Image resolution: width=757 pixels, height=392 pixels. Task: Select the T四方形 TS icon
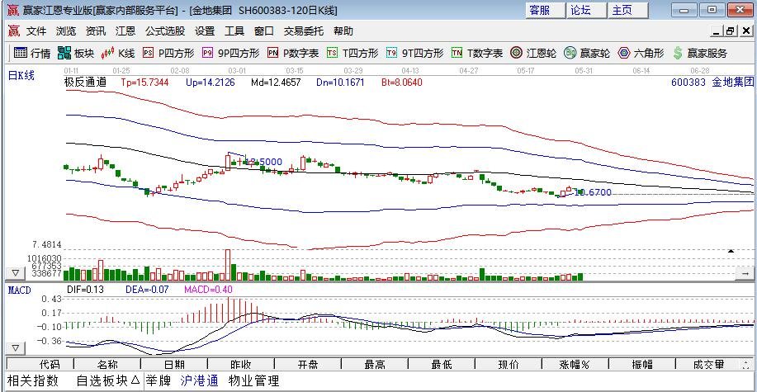332,53
